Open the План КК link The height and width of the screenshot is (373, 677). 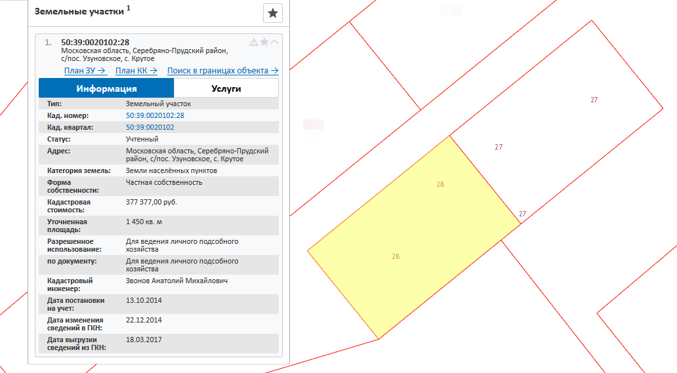136,70
